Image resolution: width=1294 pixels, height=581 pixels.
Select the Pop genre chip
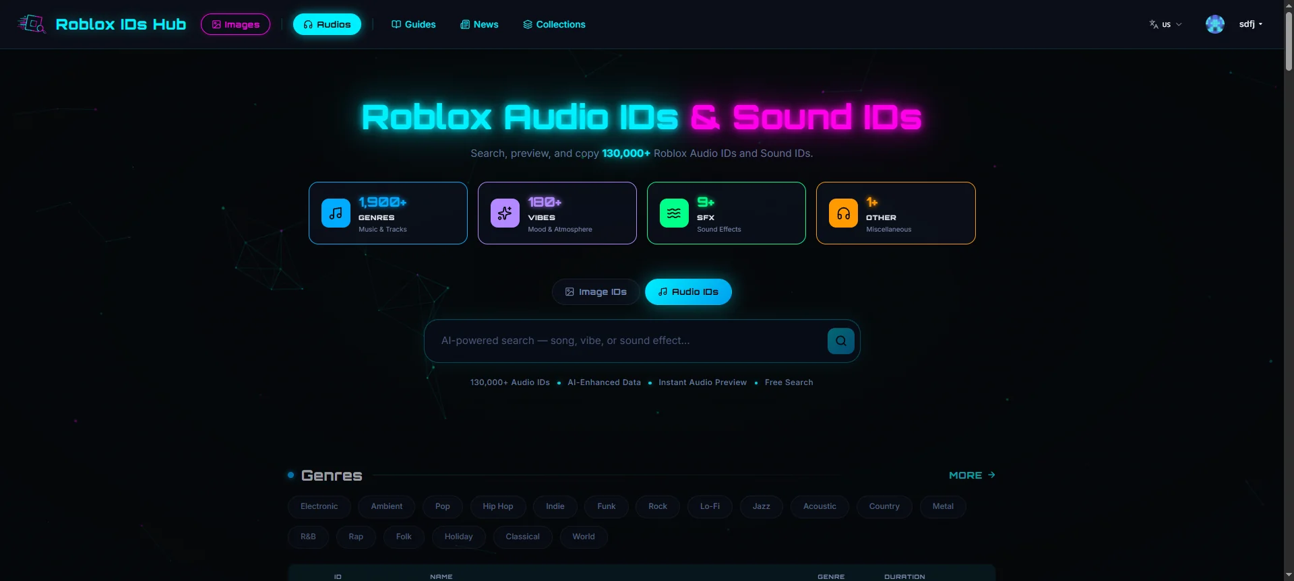tap(443, 506)
